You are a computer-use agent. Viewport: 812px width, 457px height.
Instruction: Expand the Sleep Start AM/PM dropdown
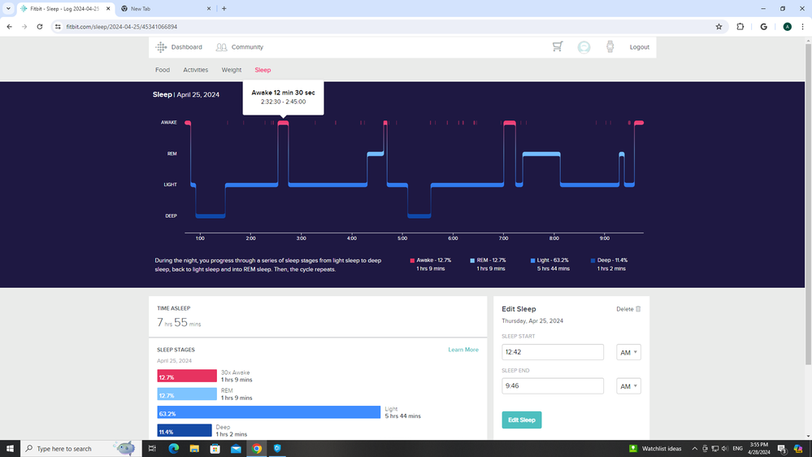[628, 352]
